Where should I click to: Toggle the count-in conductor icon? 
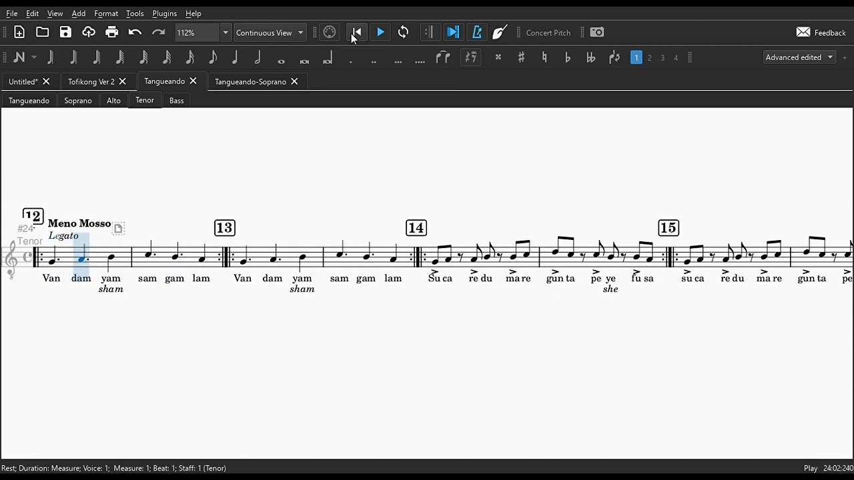pos(500,32)
